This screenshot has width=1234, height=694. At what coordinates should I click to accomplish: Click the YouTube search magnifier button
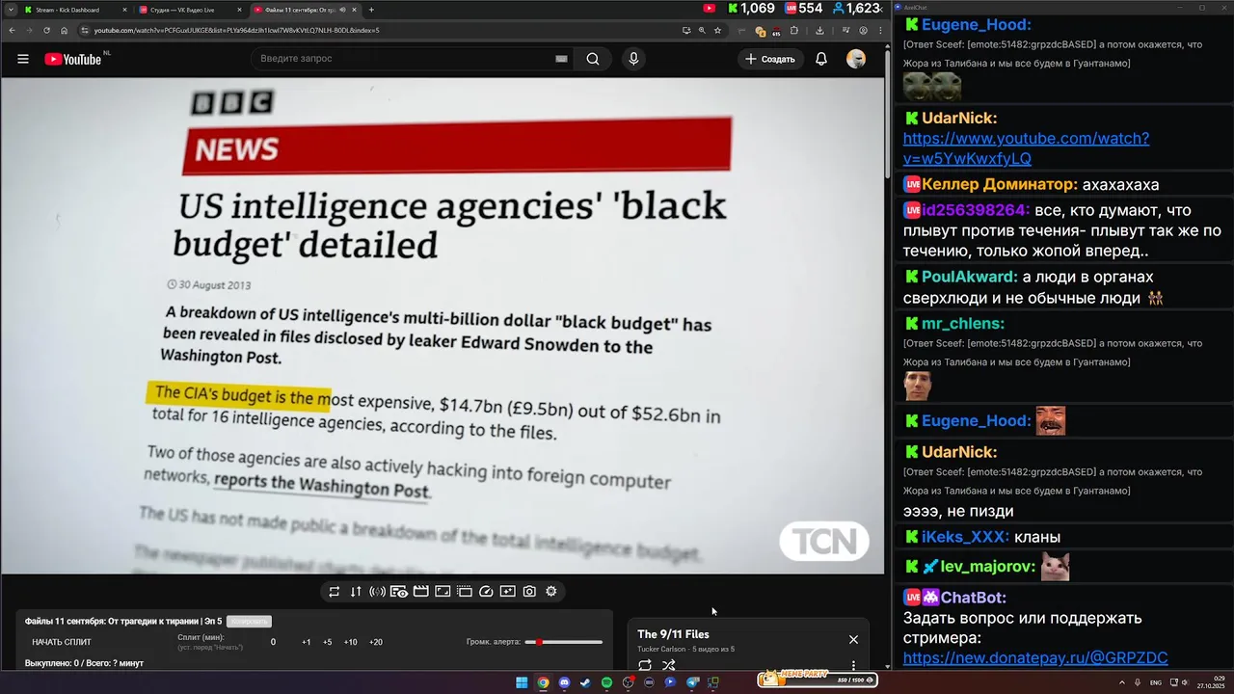point(593,59)
